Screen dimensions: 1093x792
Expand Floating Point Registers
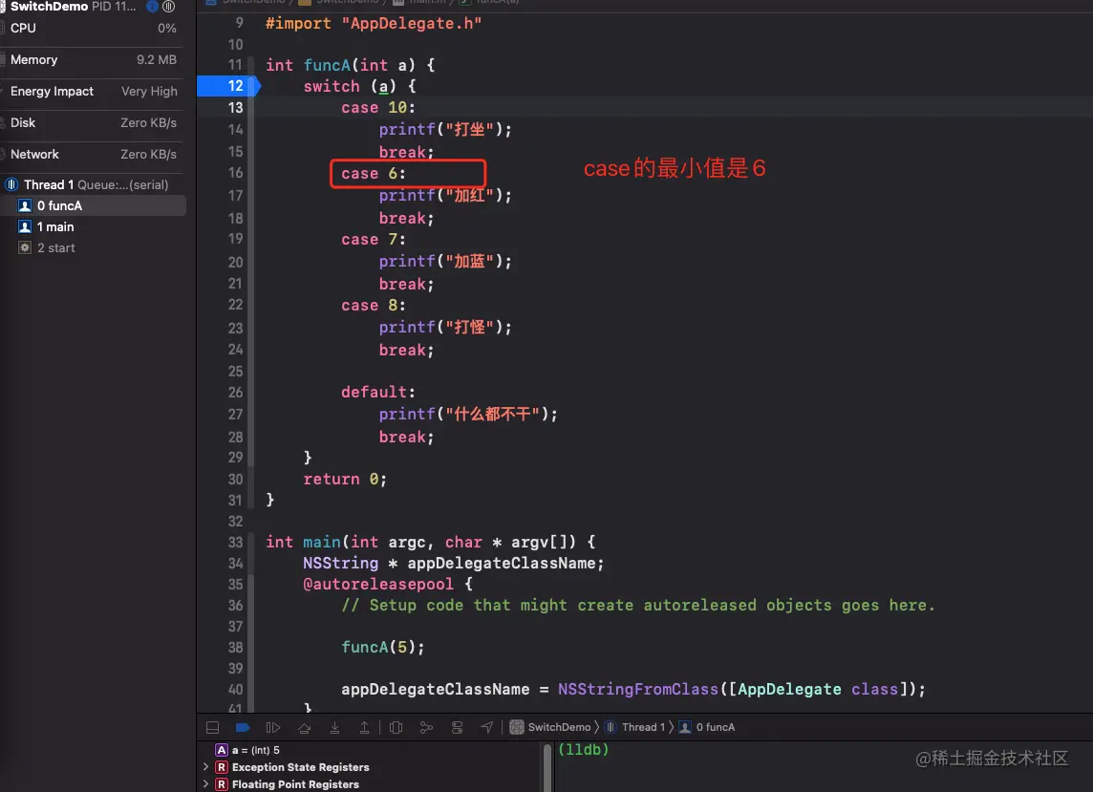(x=207, y=783)
